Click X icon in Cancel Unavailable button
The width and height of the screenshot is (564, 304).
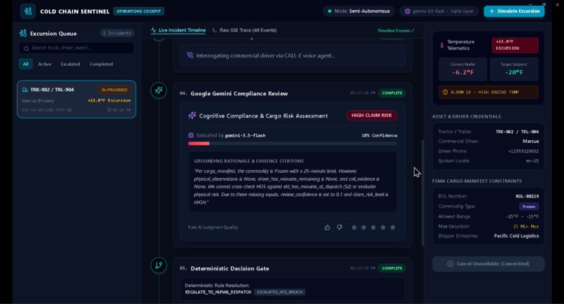coord(451,263)
